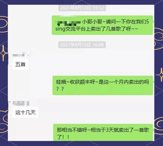Select the white '五首' reply bubble
The height and width of the screenshot is (146, 163).
click(20, 64)
